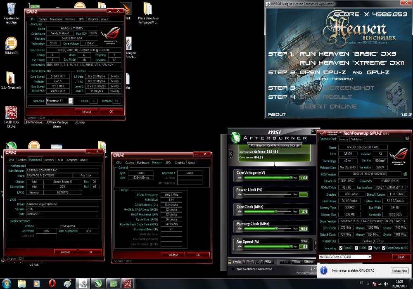Image resolution: width=413 pixels, height=289 pixels.
Task: Click the GPU-Z BIOS save chip icon
Action: pyautogui.click(x=405, y=174)
